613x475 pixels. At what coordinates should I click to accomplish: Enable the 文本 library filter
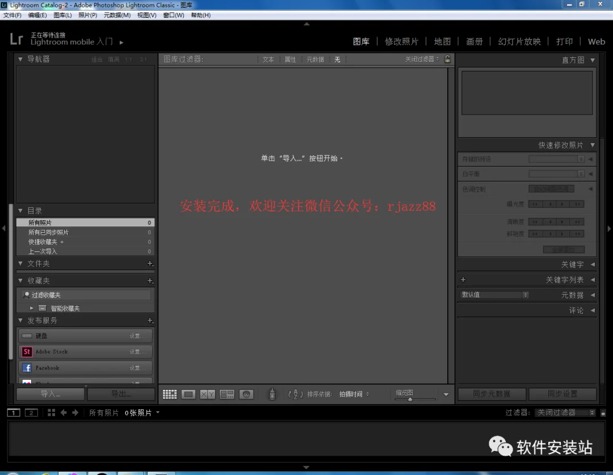click(268, 60)
